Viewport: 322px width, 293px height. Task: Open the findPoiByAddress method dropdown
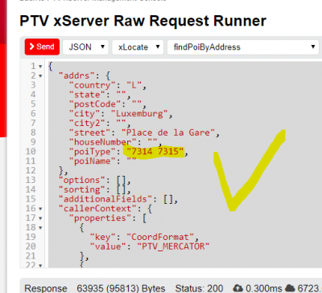point(243,47)
